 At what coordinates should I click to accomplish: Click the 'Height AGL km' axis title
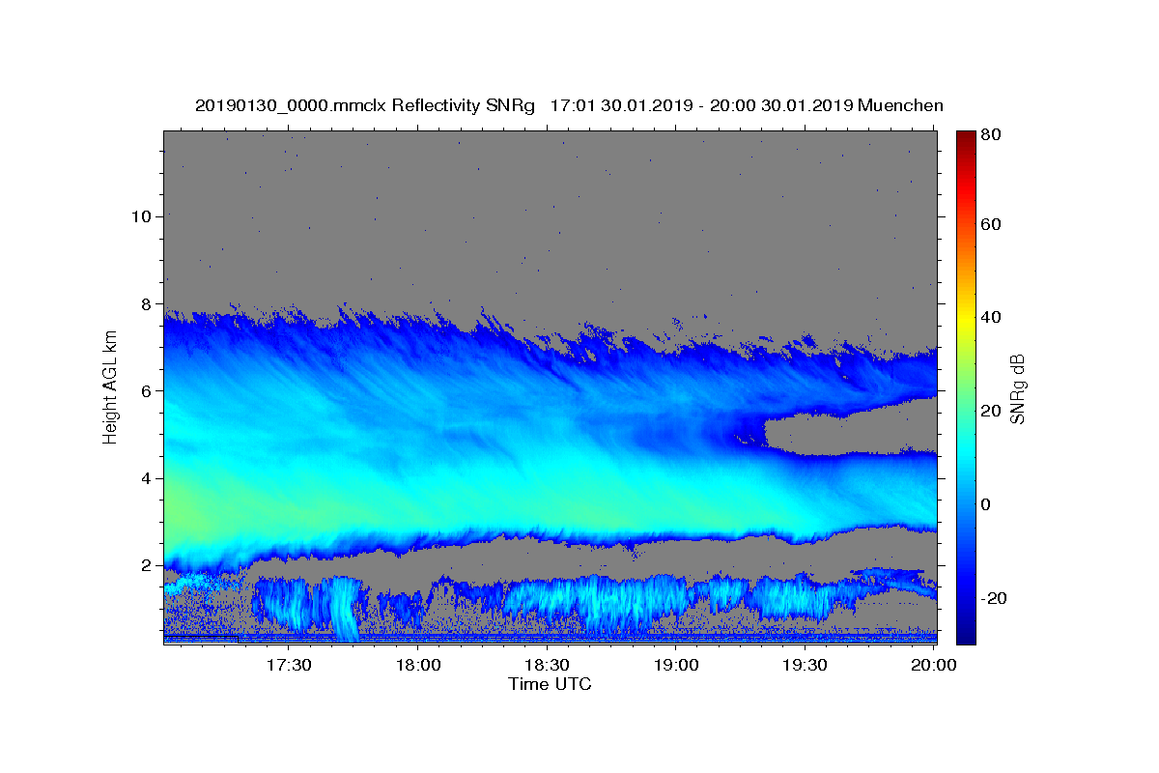111,387
